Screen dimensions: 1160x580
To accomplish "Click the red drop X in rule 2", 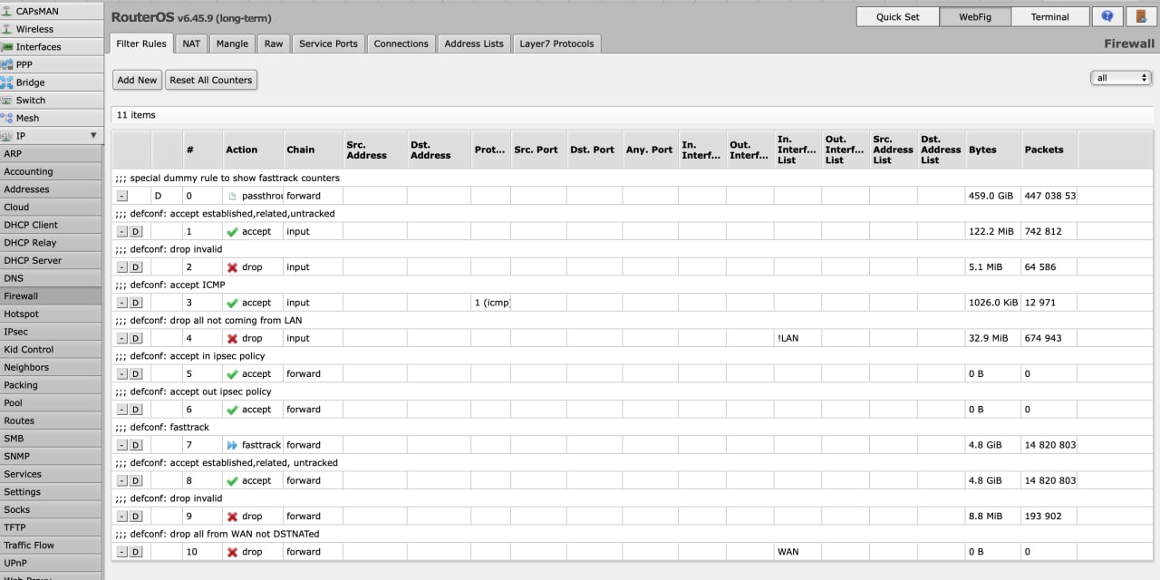I will click(232, 267).
